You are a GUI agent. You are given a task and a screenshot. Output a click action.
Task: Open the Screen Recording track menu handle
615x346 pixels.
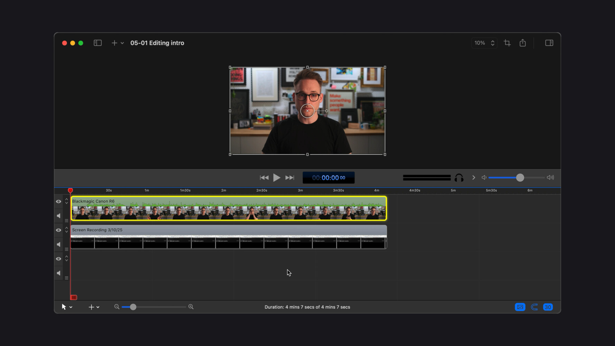[x=66, y=249]
